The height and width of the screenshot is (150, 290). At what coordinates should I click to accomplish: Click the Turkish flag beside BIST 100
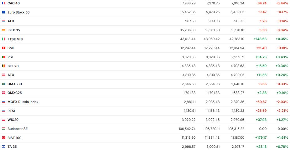3,138
